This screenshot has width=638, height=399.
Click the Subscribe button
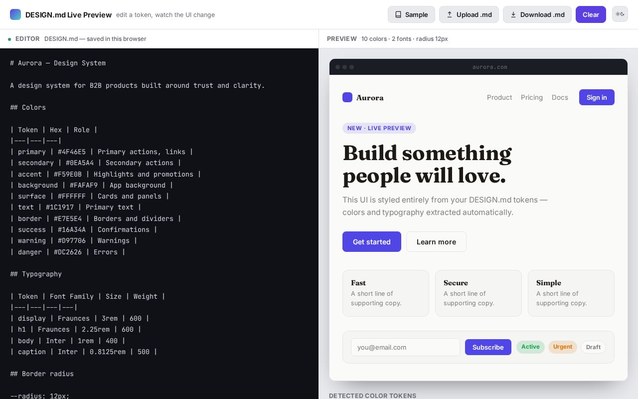(x=488, y=347)
